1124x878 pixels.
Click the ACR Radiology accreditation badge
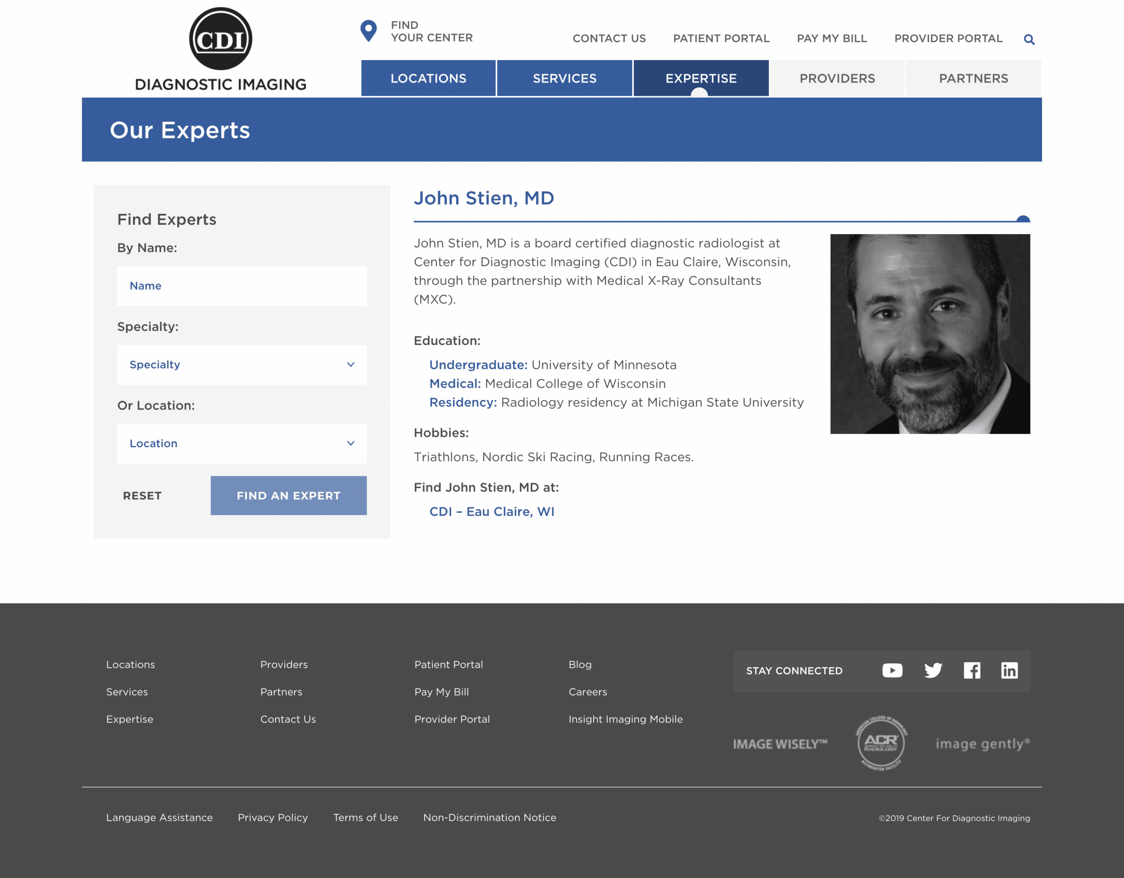pyautogui.click(x=881, y=743)
